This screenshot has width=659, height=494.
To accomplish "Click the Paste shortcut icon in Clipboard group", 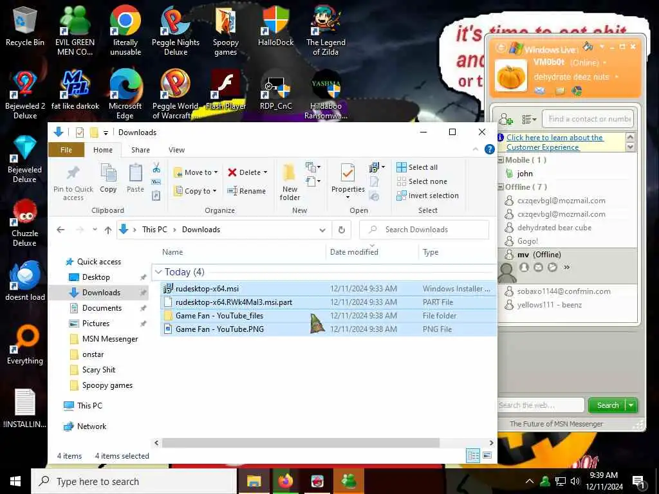I will coord(156,196).
